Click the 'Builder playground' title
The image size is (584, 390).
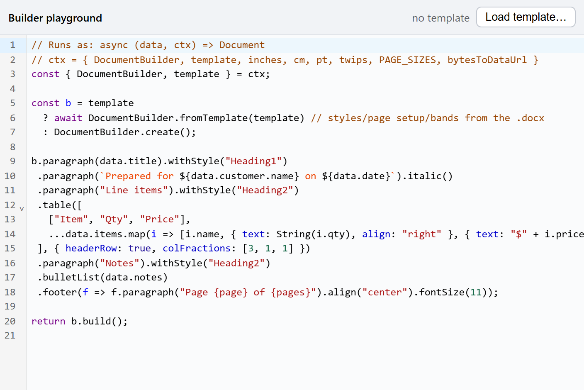point(55,18)
